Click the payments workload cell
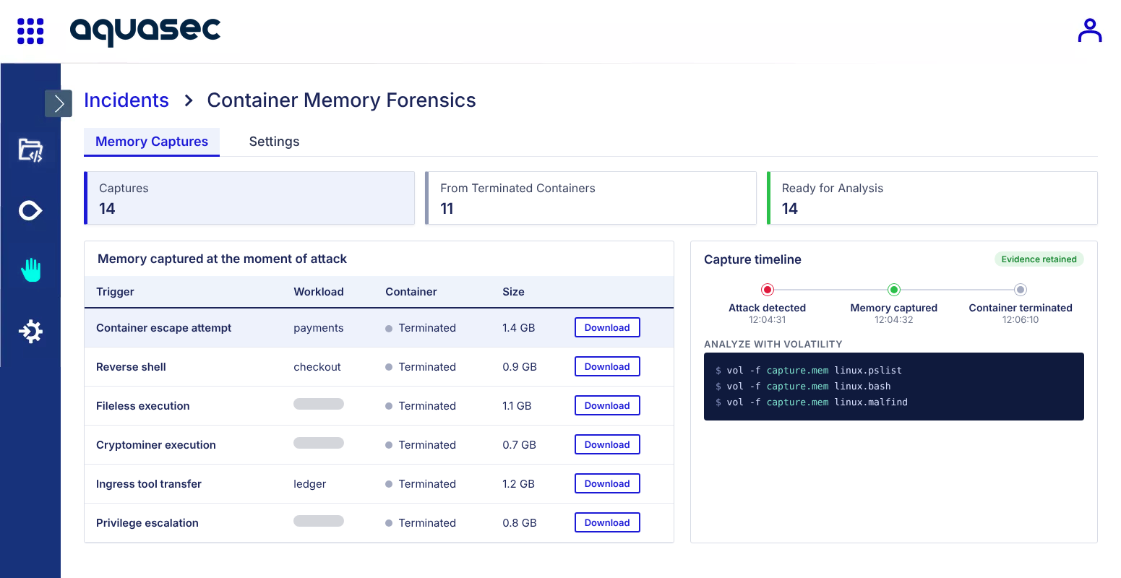The width and height of the screenshot is (1121, 578). pyautogui.click(x=319, y=328)
